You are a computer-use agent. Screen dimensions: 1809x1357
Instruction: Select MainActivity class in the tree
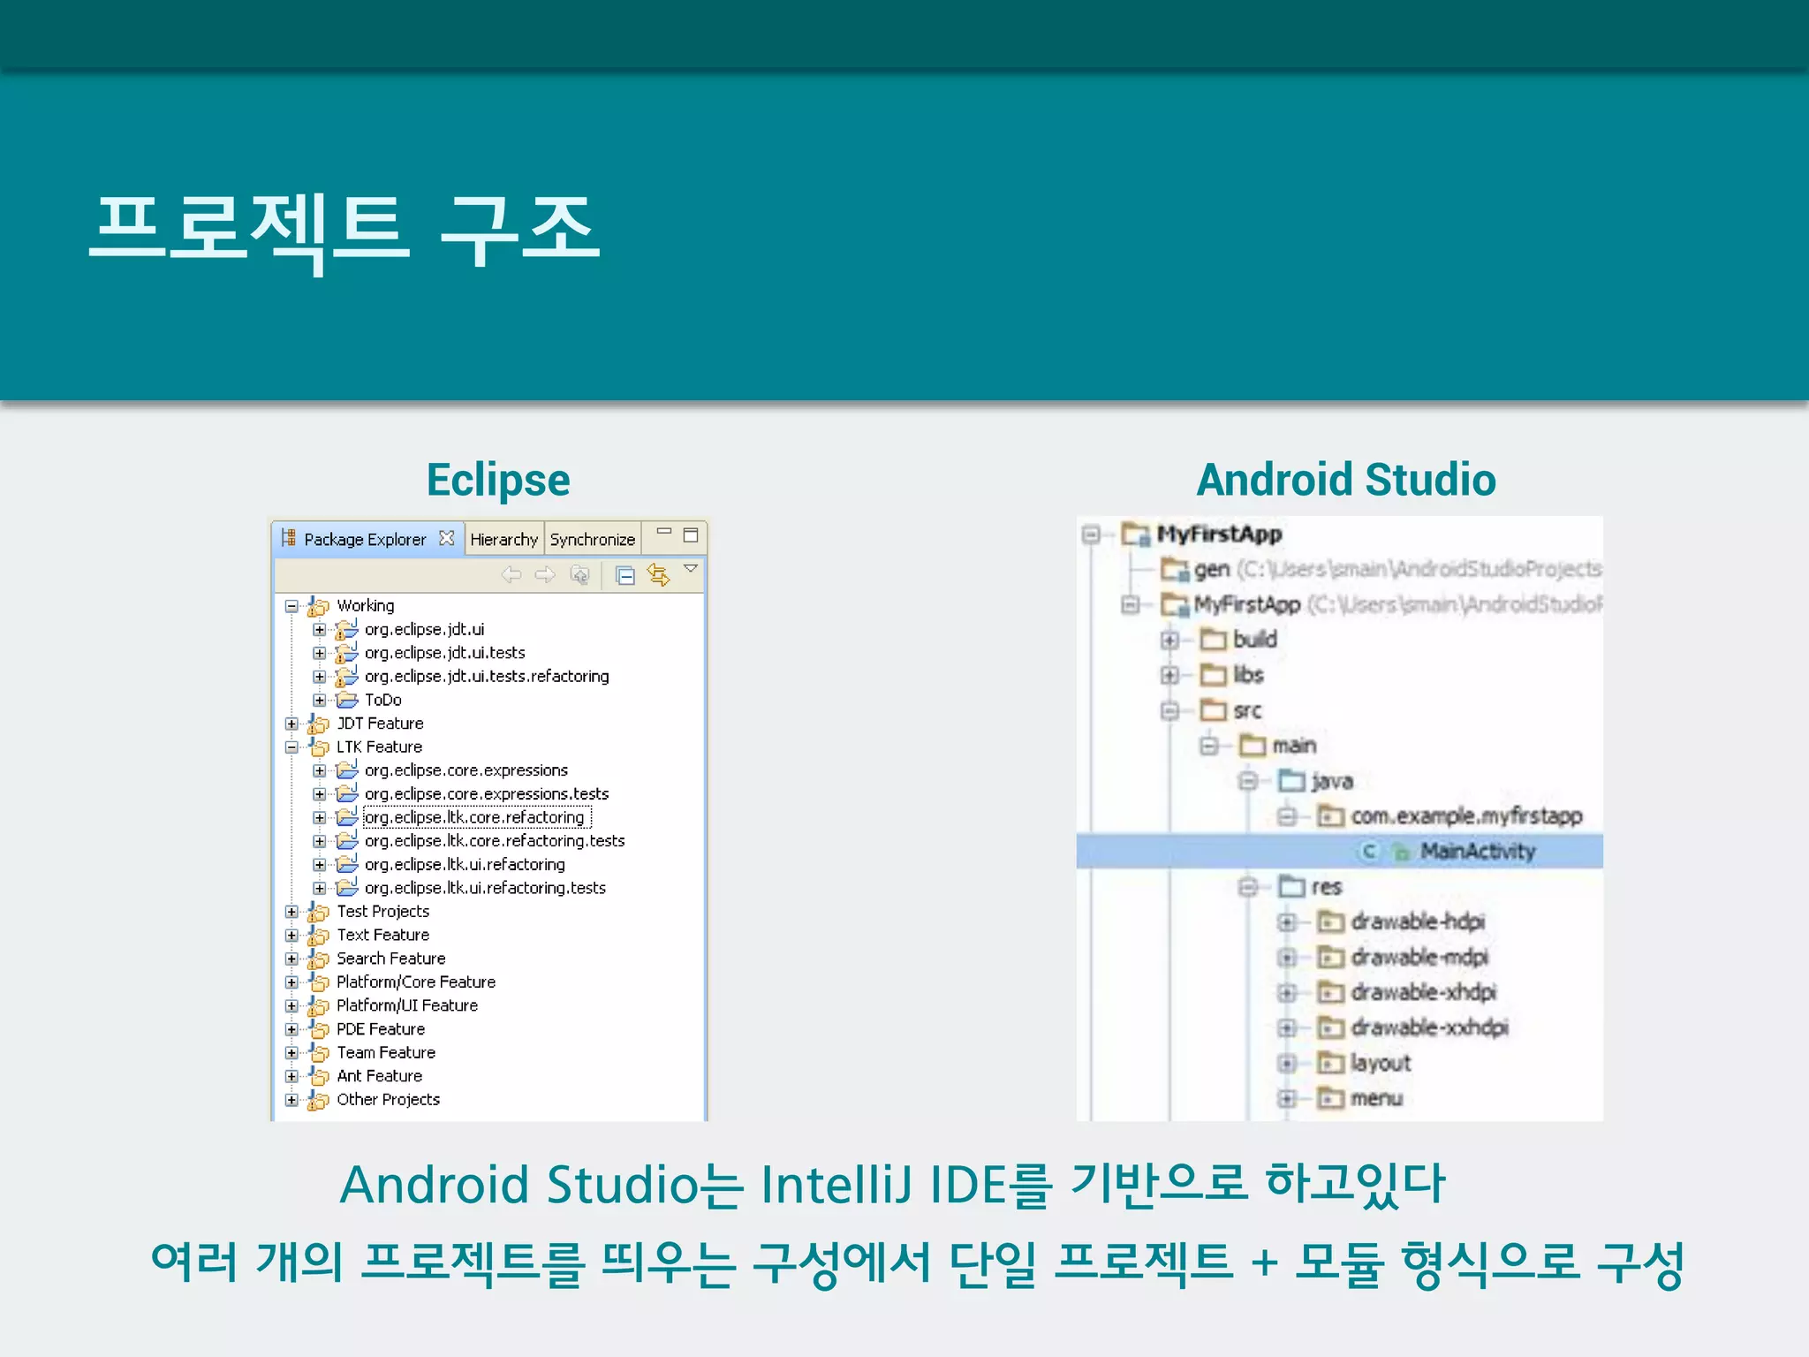pyautogui.click(x=1478, y=852)
